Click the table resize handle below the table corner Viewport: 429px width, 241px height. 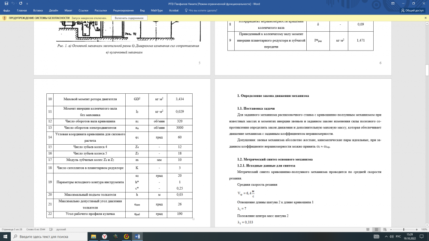(193, 219)
